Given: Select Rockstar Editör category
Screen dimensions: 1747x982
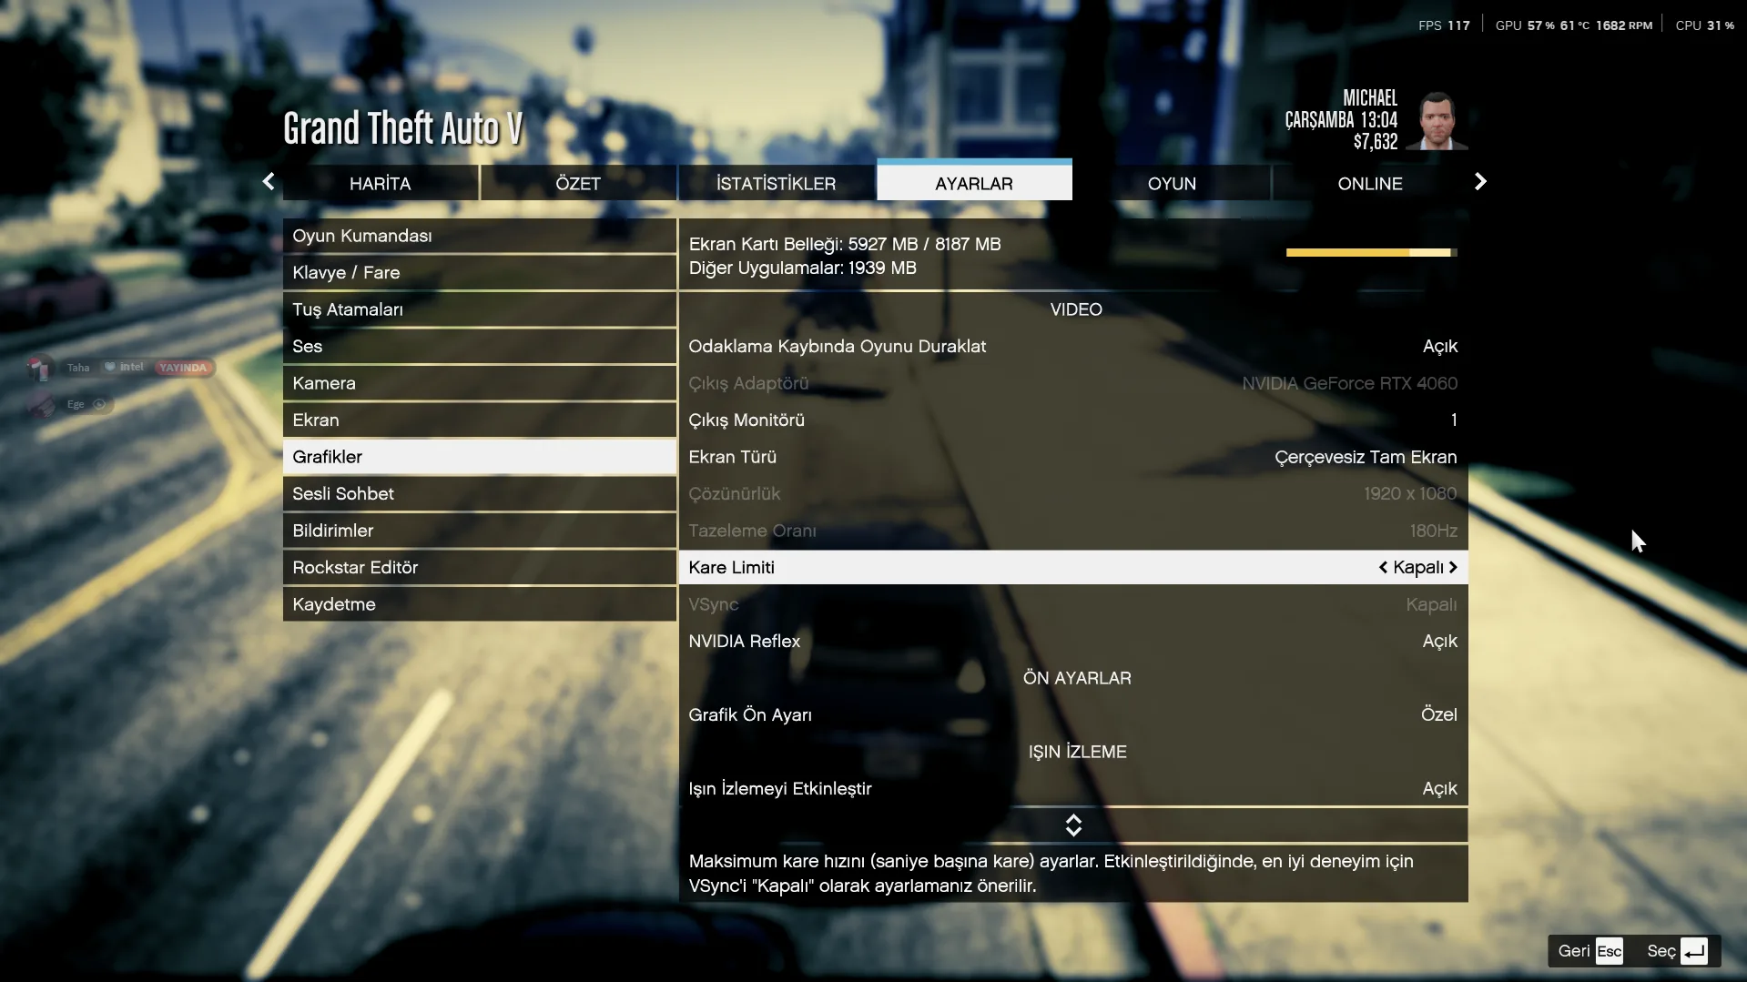Looking at the screenshot, I should click(480, 567).
